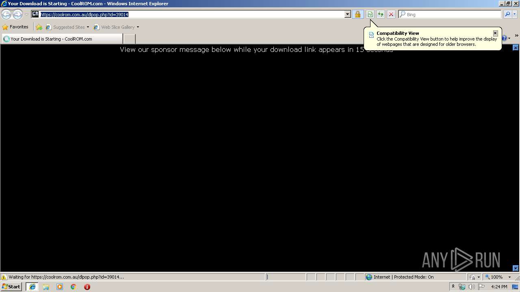Click the status bar 'Waiting for https://coolrom.com.au' text
This screenshot has height=292, width=520.
coord(66,277)
